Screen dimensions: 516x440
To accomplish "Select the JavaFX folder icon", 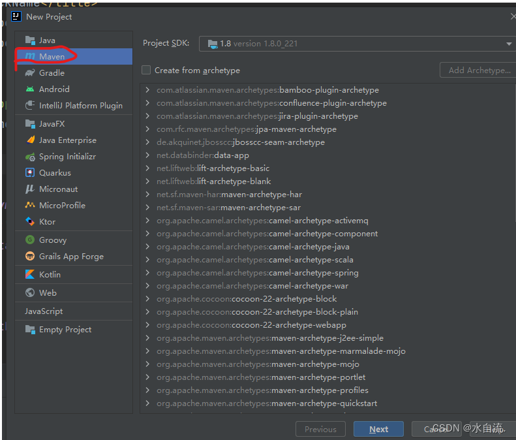I will (30, 124).
